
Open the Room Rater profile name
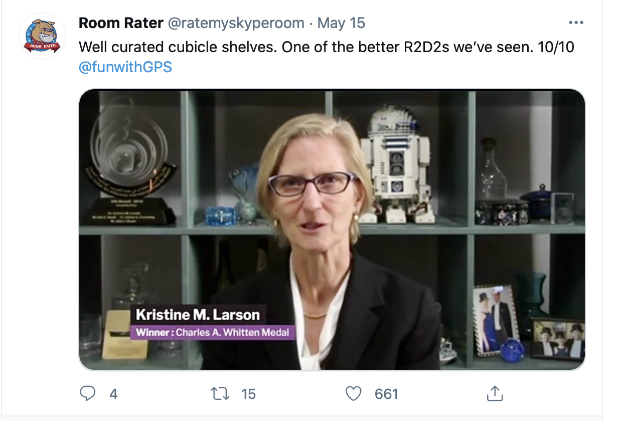coord(121,23)
